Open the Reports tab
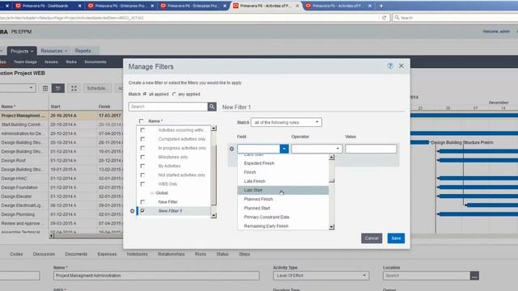This screenshot has height=291, width=518. pos(83,51)
